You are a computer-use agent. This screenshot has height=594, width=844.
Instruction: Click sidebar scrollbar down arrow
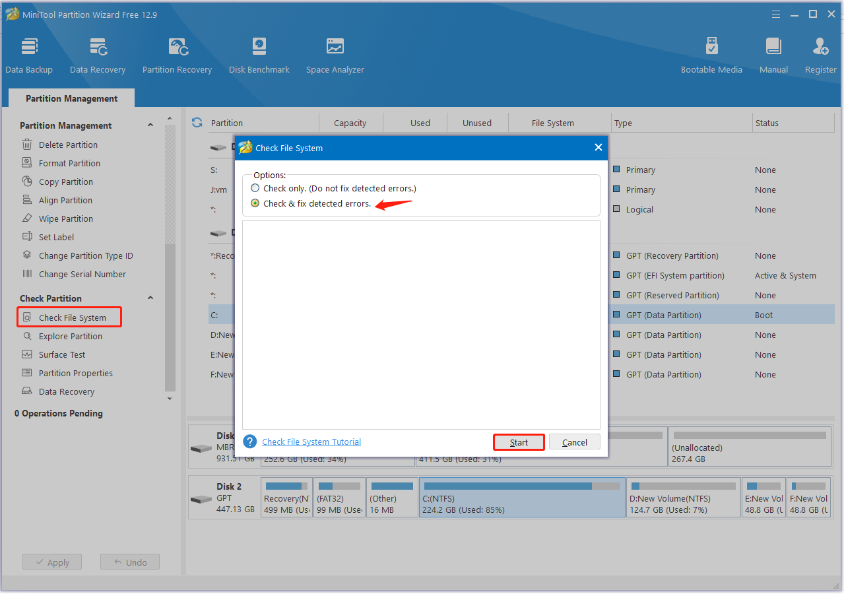170,399
